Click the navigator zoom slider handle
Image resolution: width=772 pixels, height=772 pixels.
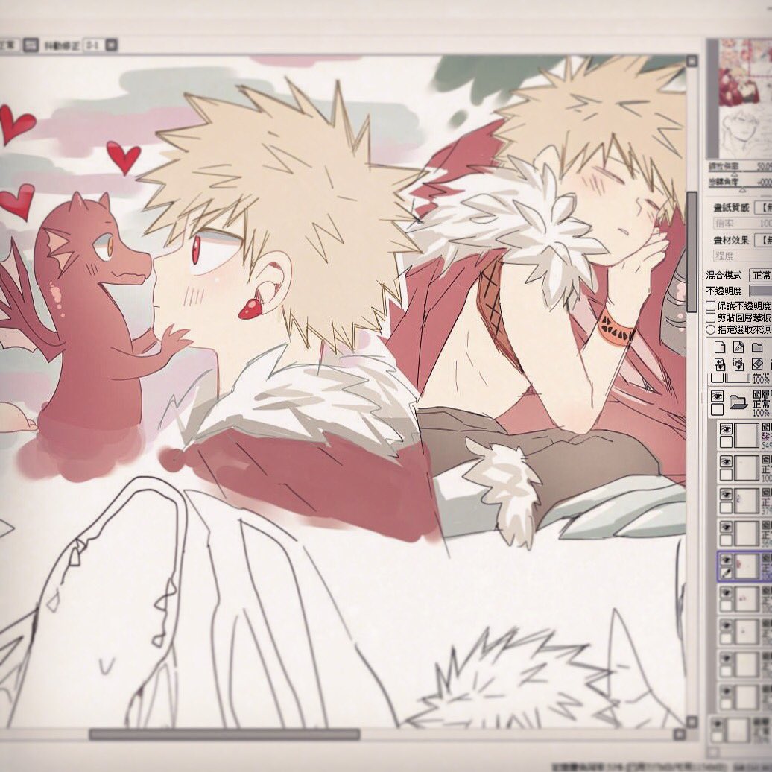pos(735,174)
